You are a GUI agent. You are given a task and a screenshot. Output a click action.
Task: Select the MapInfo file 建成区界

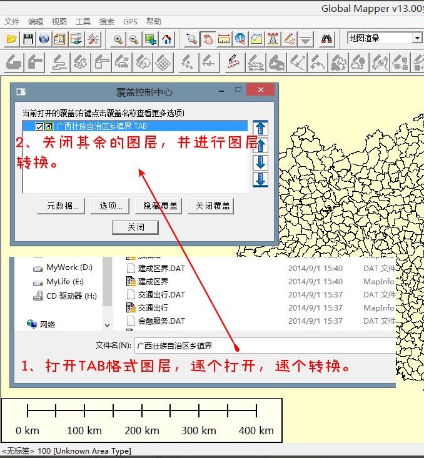click(148, 282)
